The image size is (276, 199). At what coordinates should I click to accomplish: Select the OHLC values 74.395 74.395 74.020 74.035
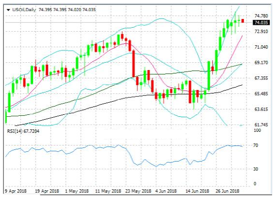tap(67, 10)
